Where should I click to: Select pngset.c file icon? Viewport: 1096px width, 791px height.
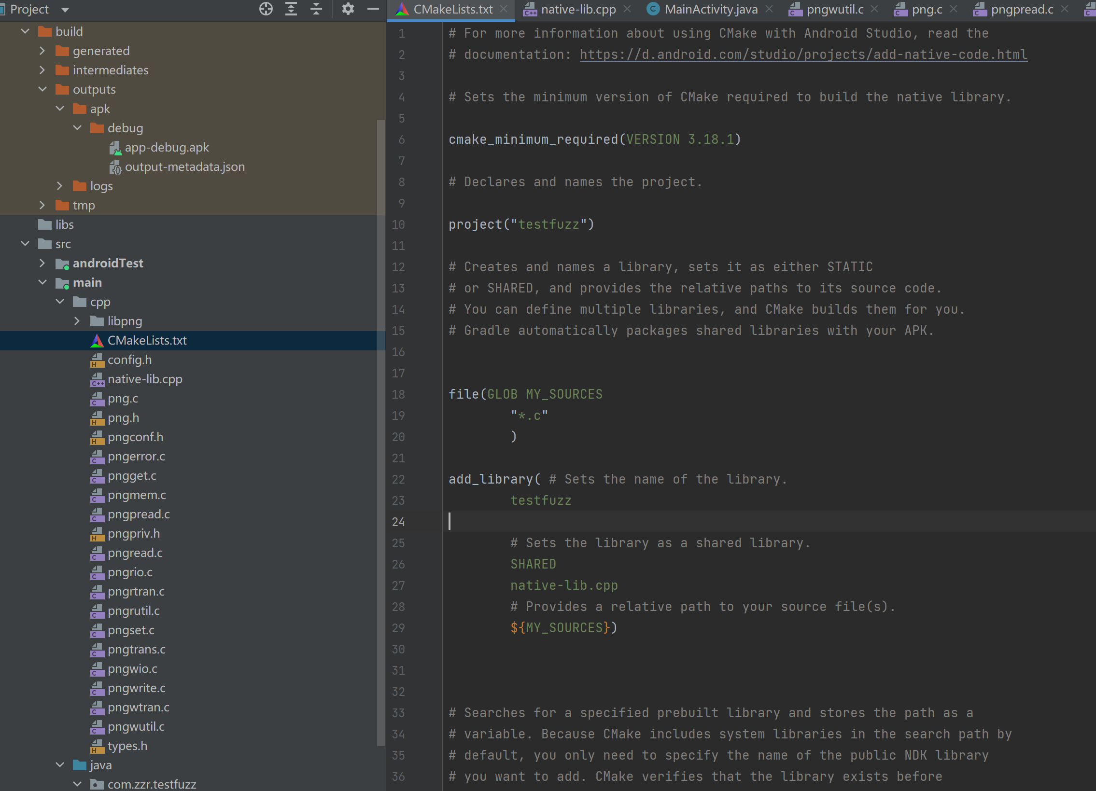pyautogui.click(x=97, y=631)
